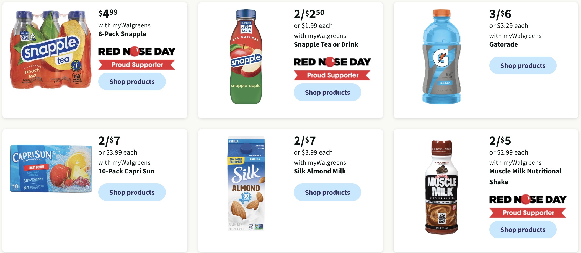This screenshot has height=253, width=581.
Task: Open the Muscle Milk chocolate bottle image
Action: coord(441,187)
